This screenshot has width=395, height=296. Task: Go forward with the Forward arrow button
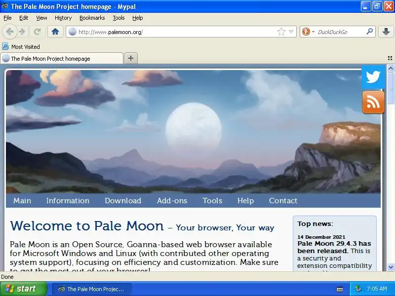pyautogui.click(x=22, y=32)
